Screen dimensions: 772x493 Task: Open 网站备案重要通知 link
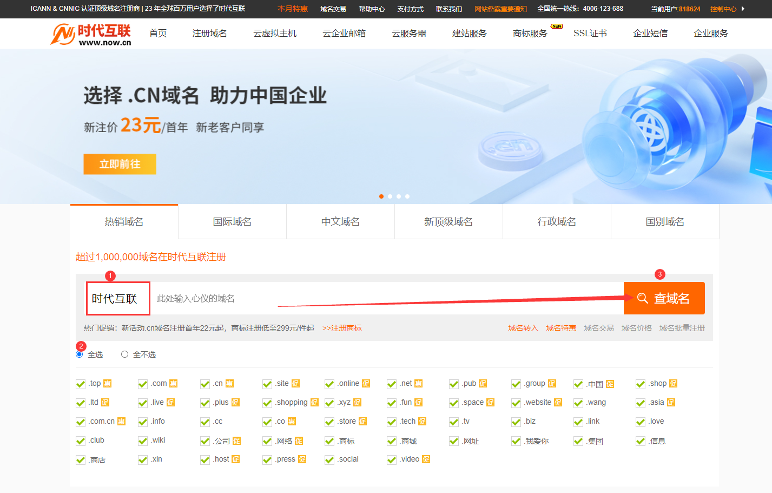click(500, 9)
